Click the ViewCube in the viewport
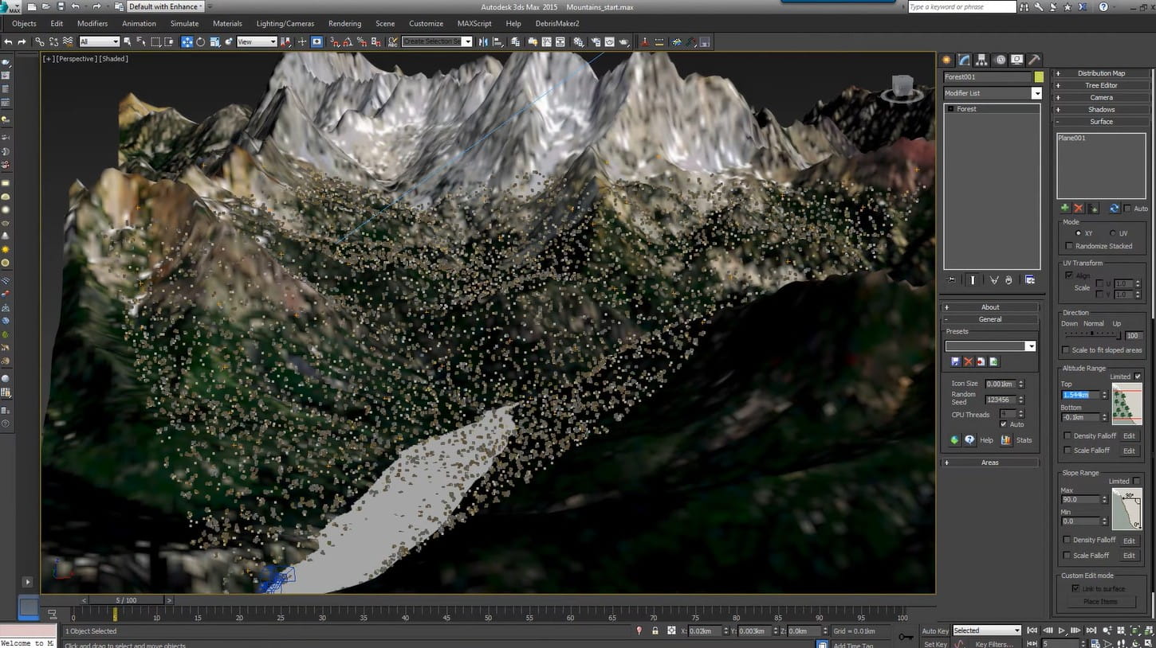This screenshot has width=1156, height=648. pyautogui.click(x=902, y=88)
